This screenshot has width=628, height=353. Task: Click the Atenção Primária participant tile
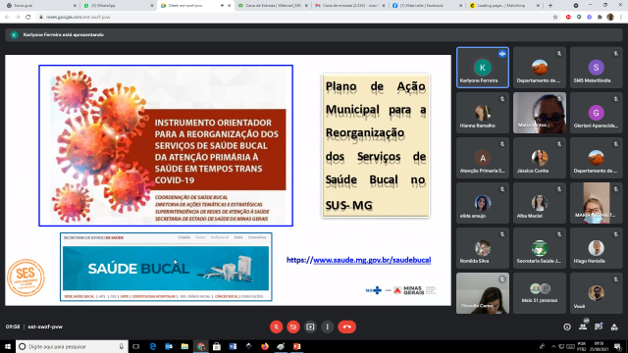click(x=483, y=158)
